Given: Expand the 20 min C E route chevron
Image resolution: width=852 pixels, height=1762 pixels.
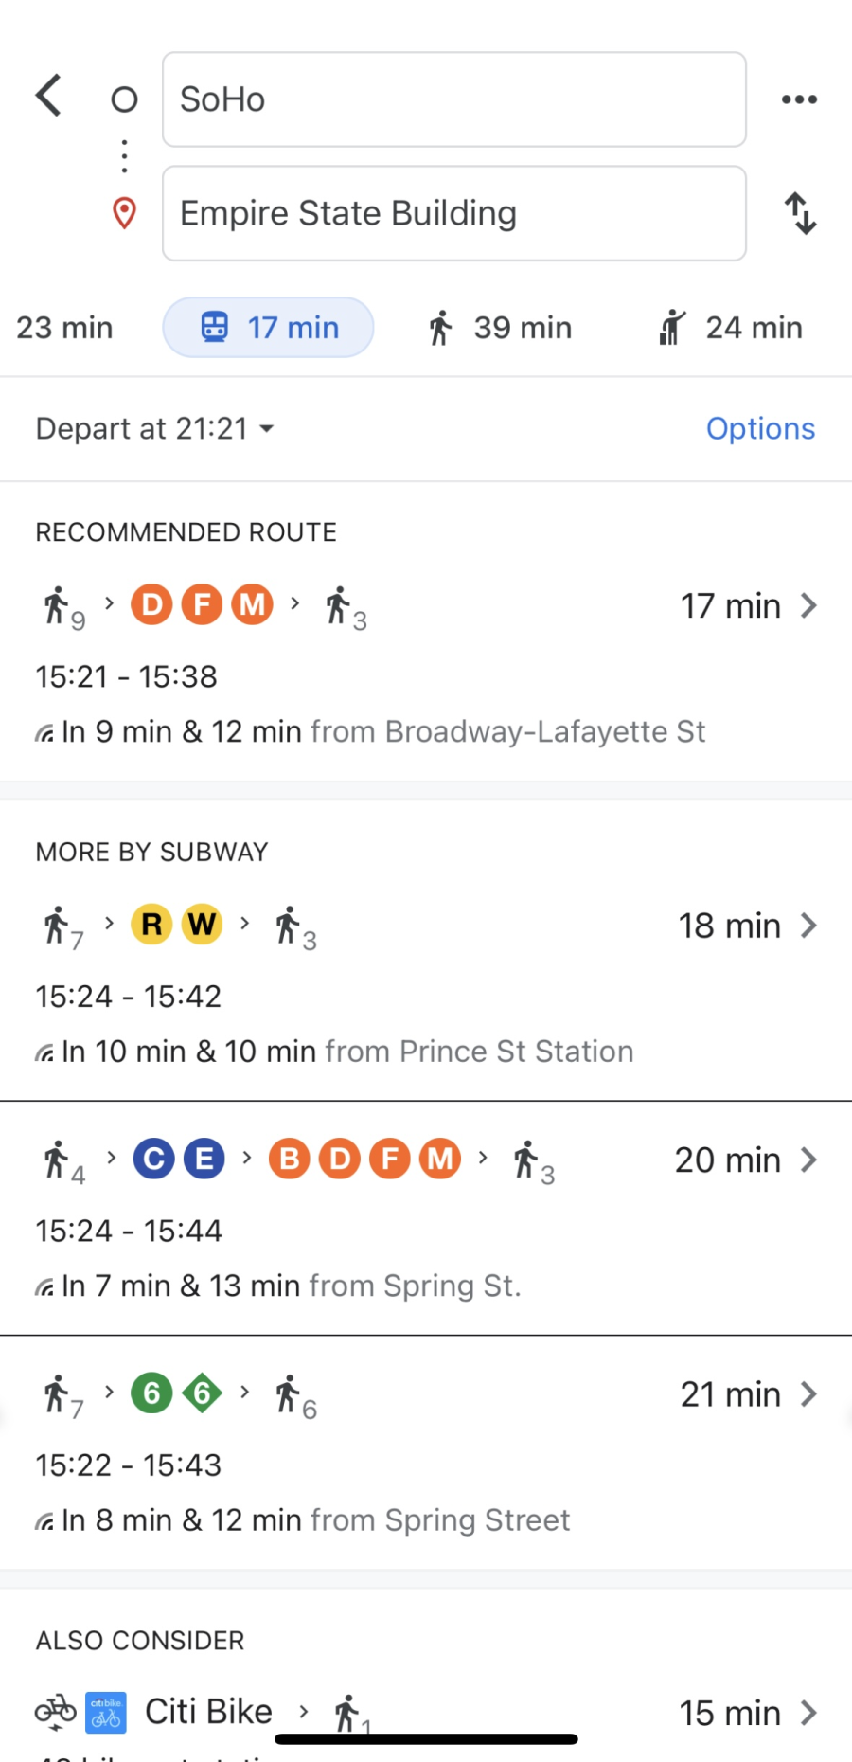Looking at the screenshot, I should (808, 1160).
